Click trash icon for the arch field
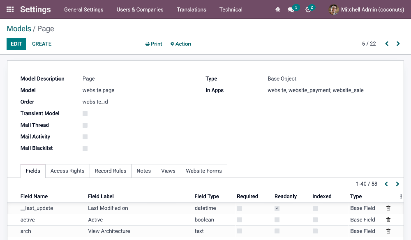 tap(388, 231)
